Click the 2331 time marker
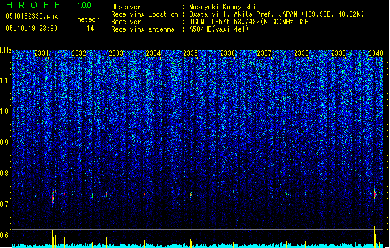The image size is (390, 248). (x=42, y=53)
